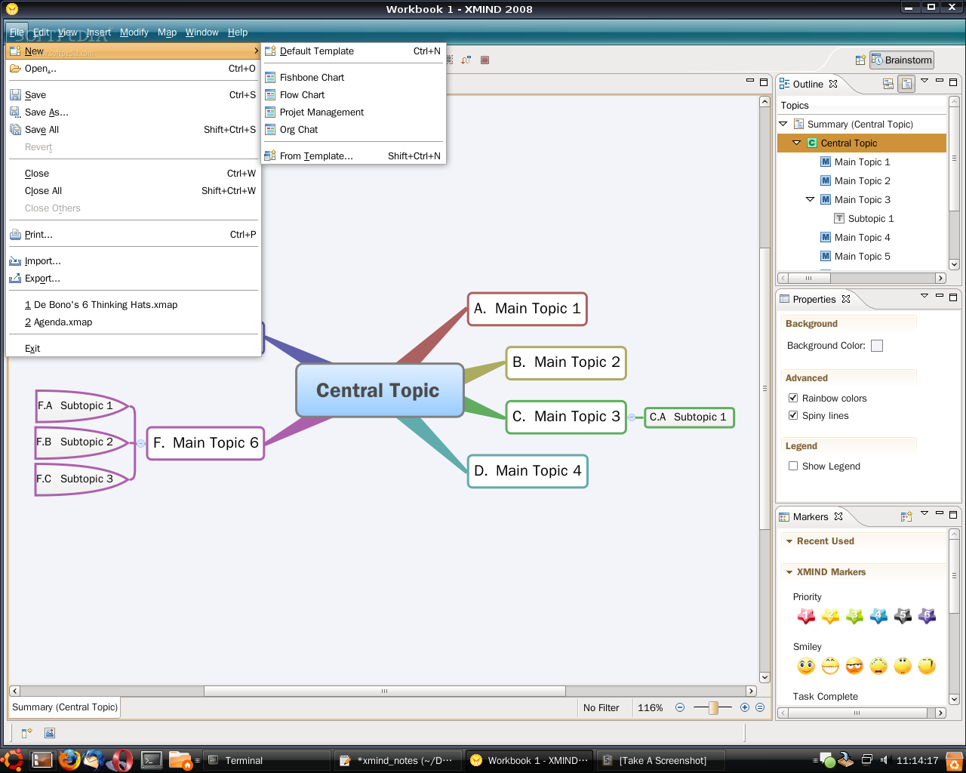The width and height of the screenshot is (966, 773).
Task: Click the Outline panel scroll down arrow
Action: click(954, 264)
